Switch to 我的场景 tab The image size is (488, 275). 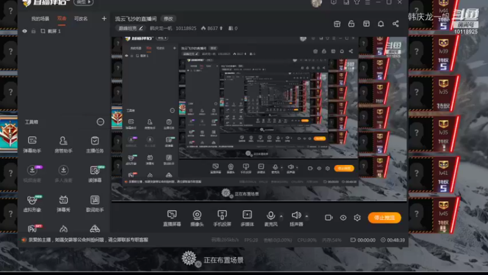coord(40,19)
